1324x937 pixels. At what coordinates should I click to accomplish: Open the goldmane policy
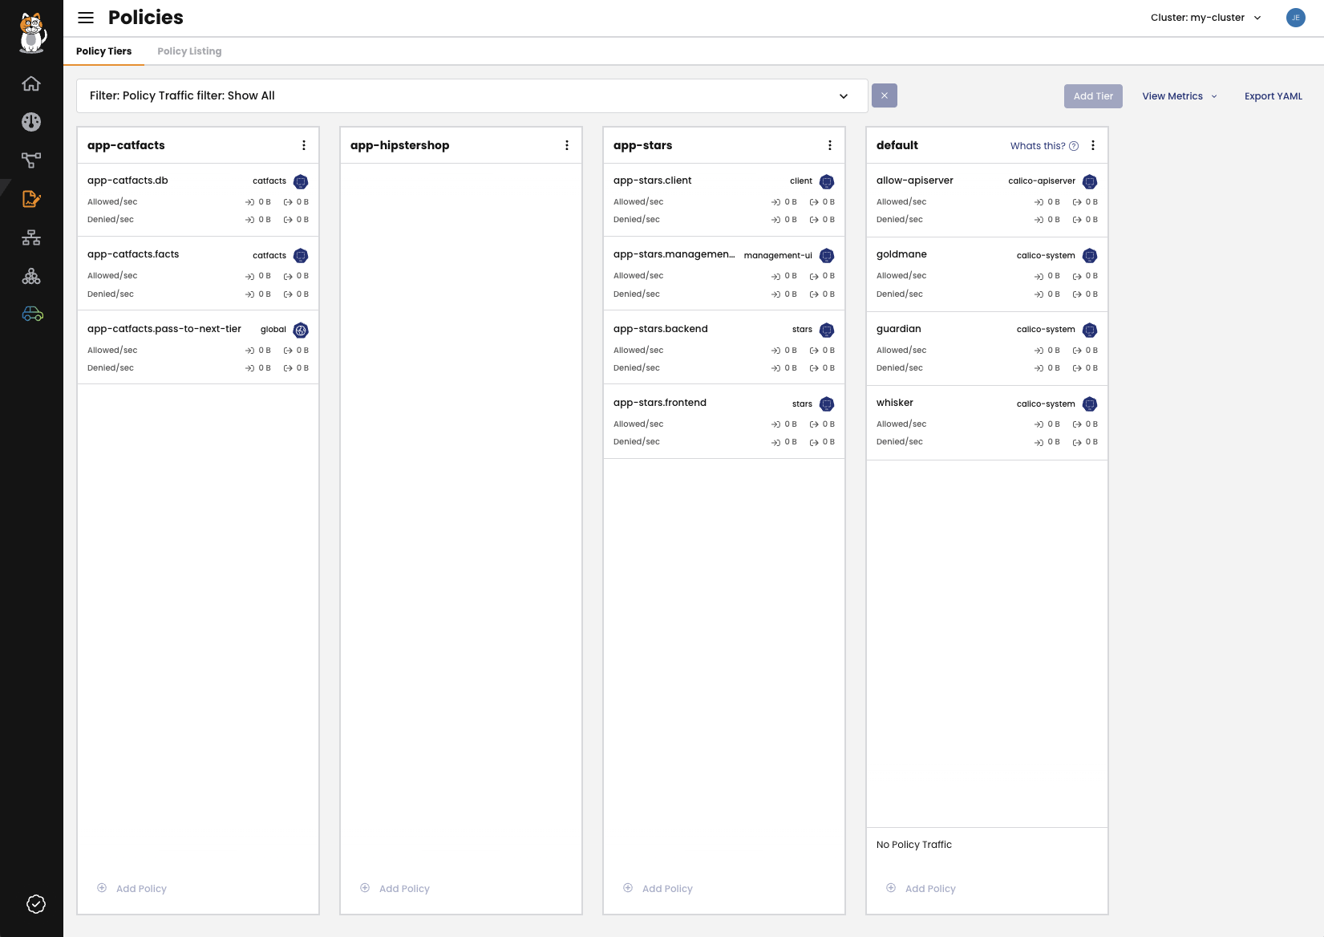[x=901, y=254]
